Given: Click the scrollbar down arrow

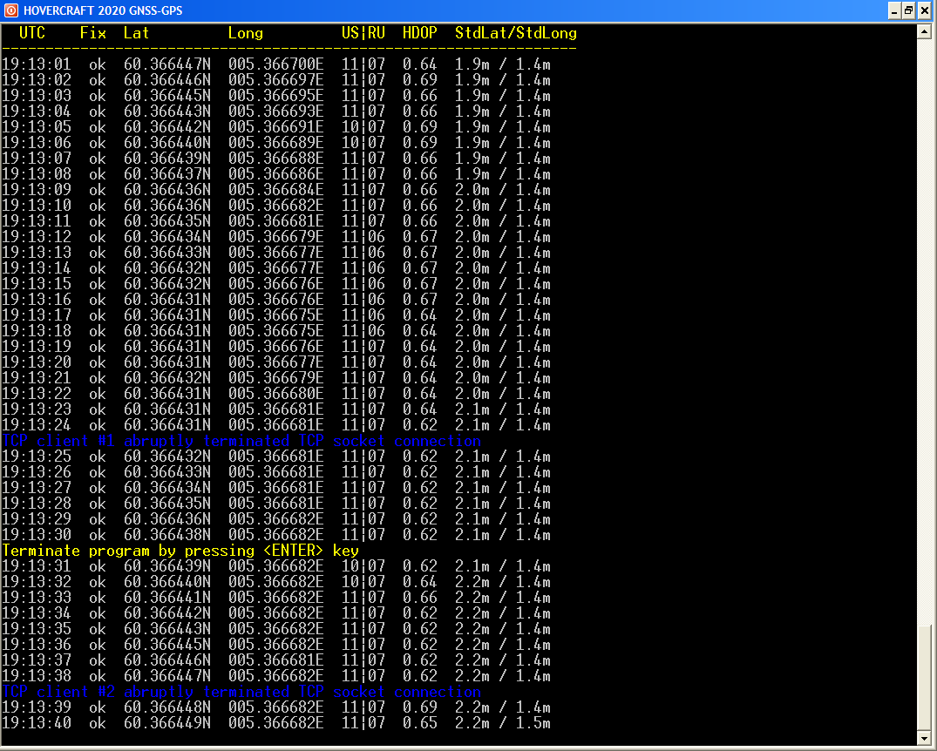Looking at the screenshot, I should pyautogui.click(x=926, y=738).
